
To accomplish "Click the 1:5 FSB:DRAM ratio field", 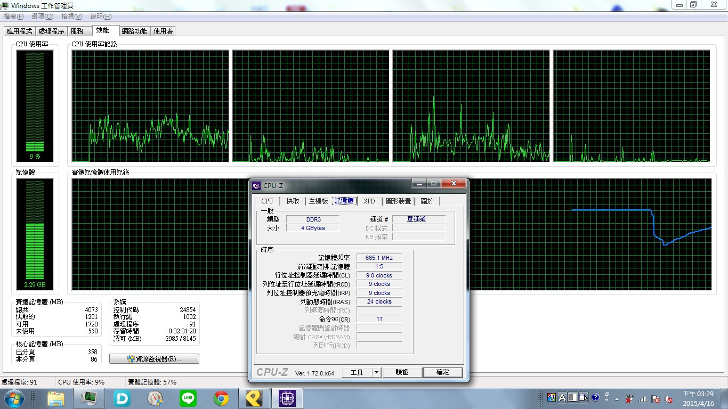I will click(379, 266).
